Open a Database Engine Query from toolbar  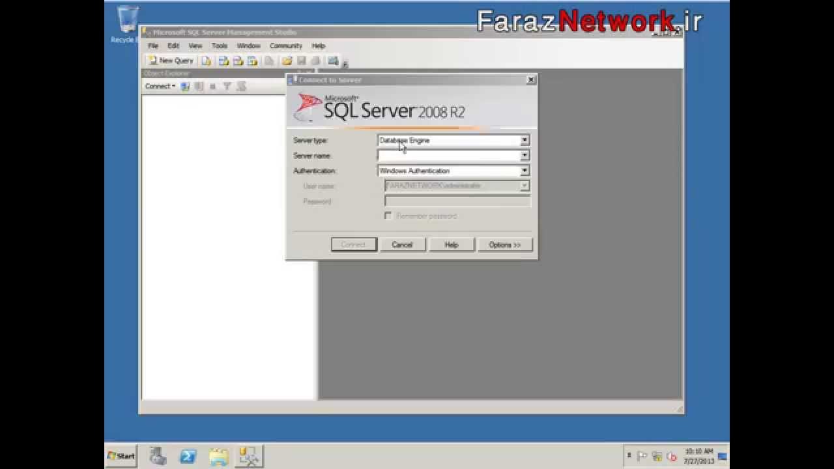click(207, 61)
